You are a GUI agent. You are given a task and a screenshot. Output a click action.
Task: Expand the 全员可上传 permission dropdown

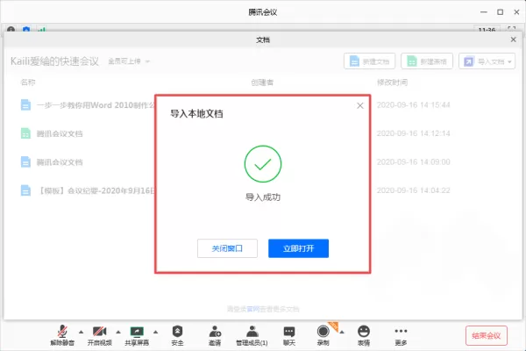pos(129,61)
